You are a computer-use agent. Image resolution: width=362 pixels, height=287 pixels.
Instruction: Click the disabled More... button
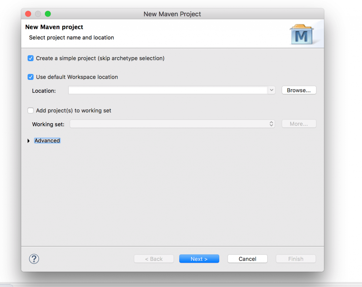[299, 124]
